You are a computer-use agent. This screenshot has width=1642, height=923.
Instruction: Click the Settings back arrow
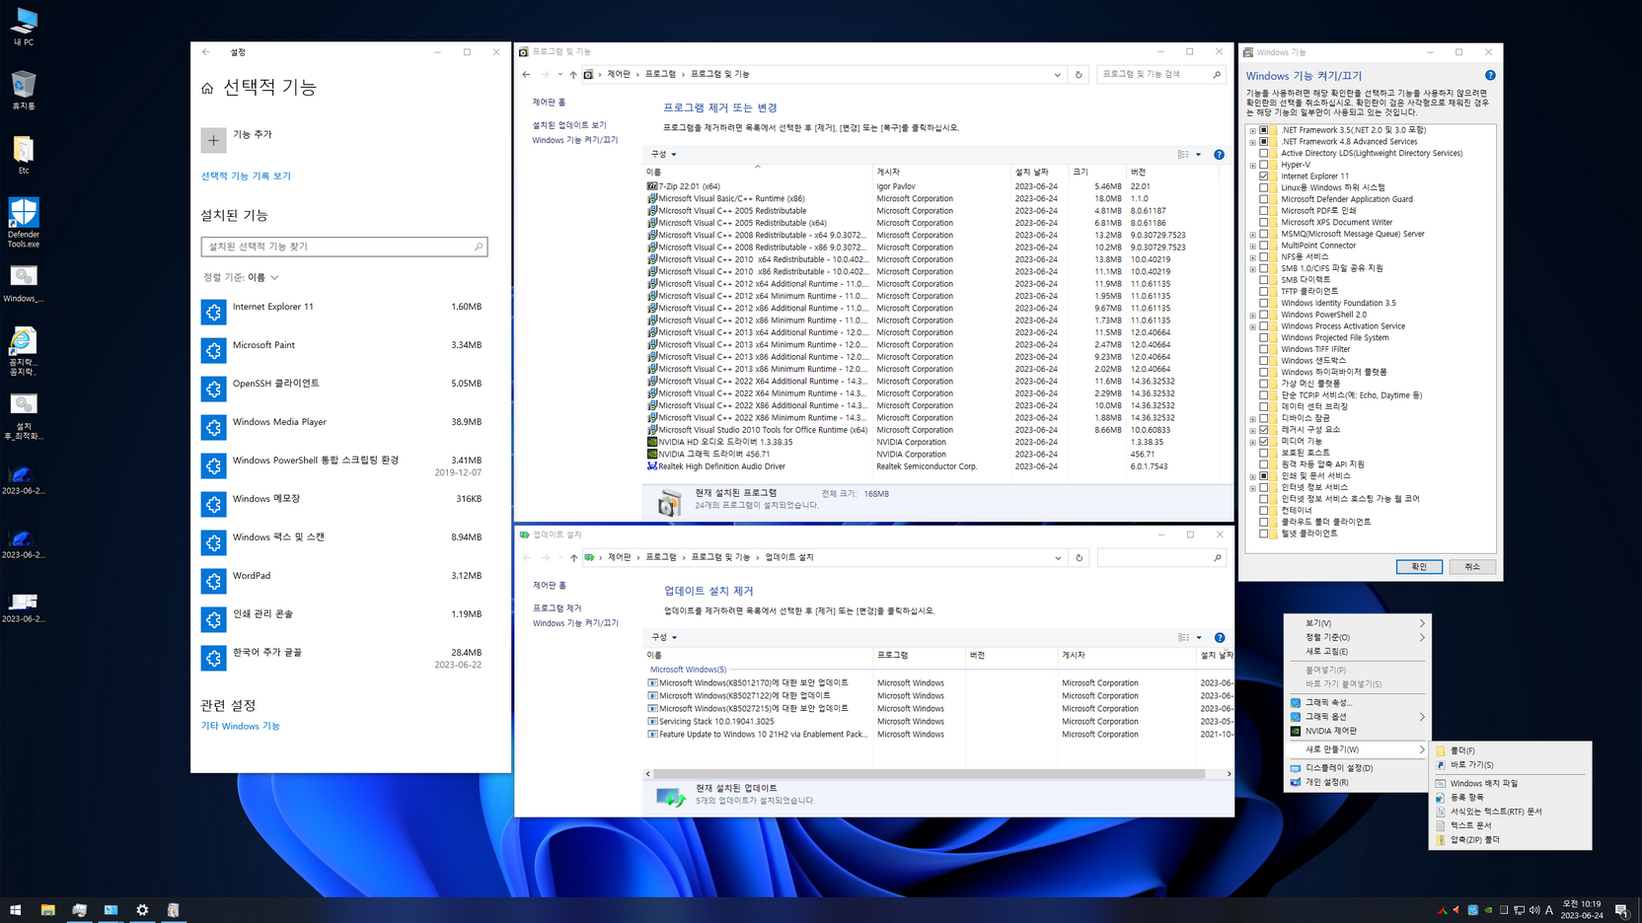[206, 52]
